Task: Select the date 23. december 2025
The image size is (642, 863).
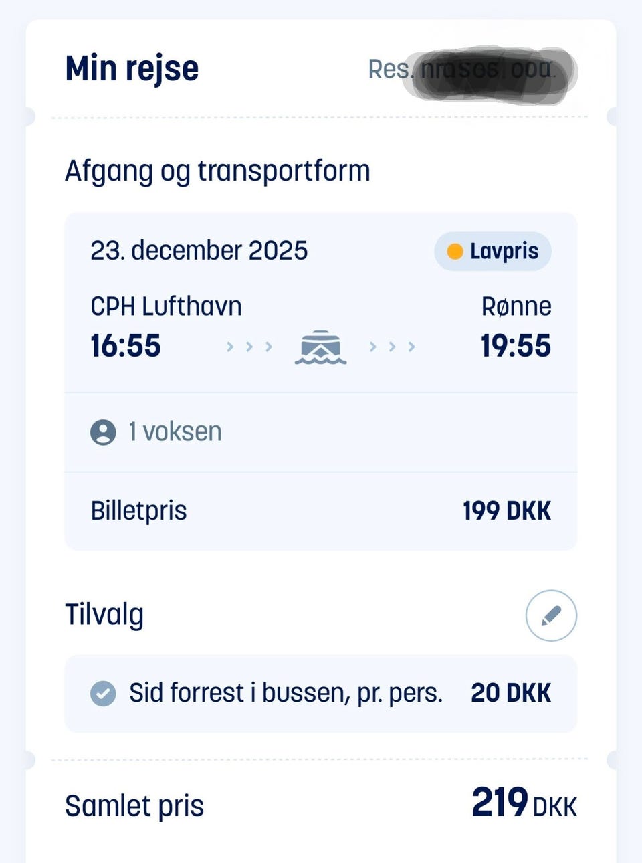Action: [x=199, y=251]
